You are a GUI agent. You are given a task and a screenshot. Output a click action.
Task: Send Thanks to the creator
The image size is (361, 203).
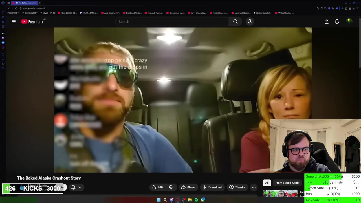coord(237,187)
